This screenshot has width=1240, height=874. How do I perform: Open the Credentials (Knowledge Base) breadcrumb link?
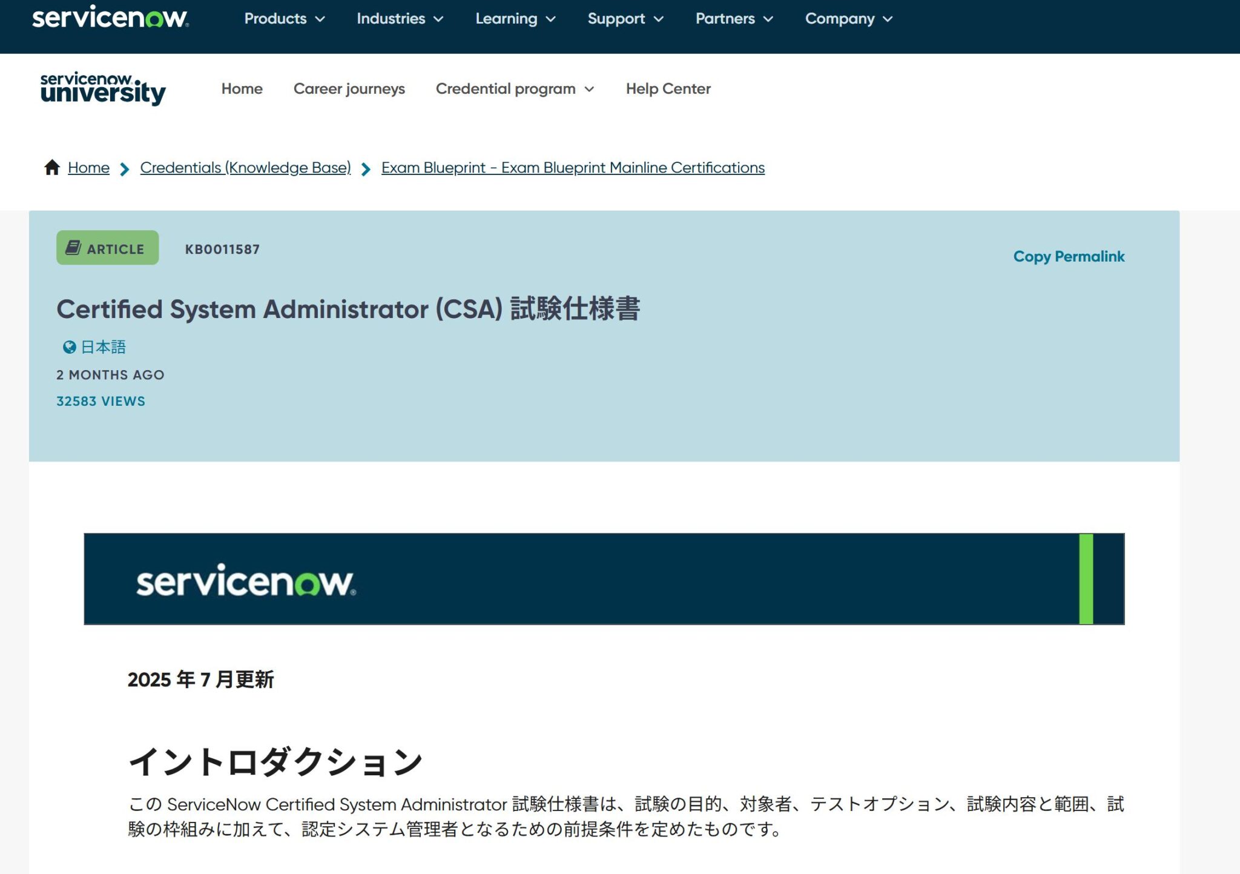(x=245, y=167)
